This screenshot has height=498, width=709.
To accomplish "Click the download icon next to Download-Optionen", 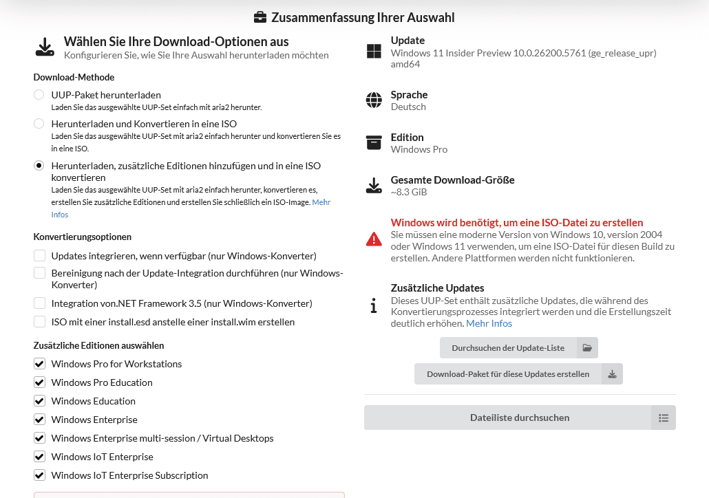I will 45,47.
